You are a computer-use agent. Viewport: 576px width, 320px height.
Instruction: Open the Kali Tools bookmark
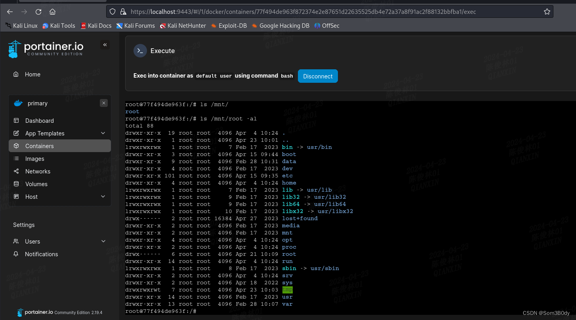click(59, 26)
